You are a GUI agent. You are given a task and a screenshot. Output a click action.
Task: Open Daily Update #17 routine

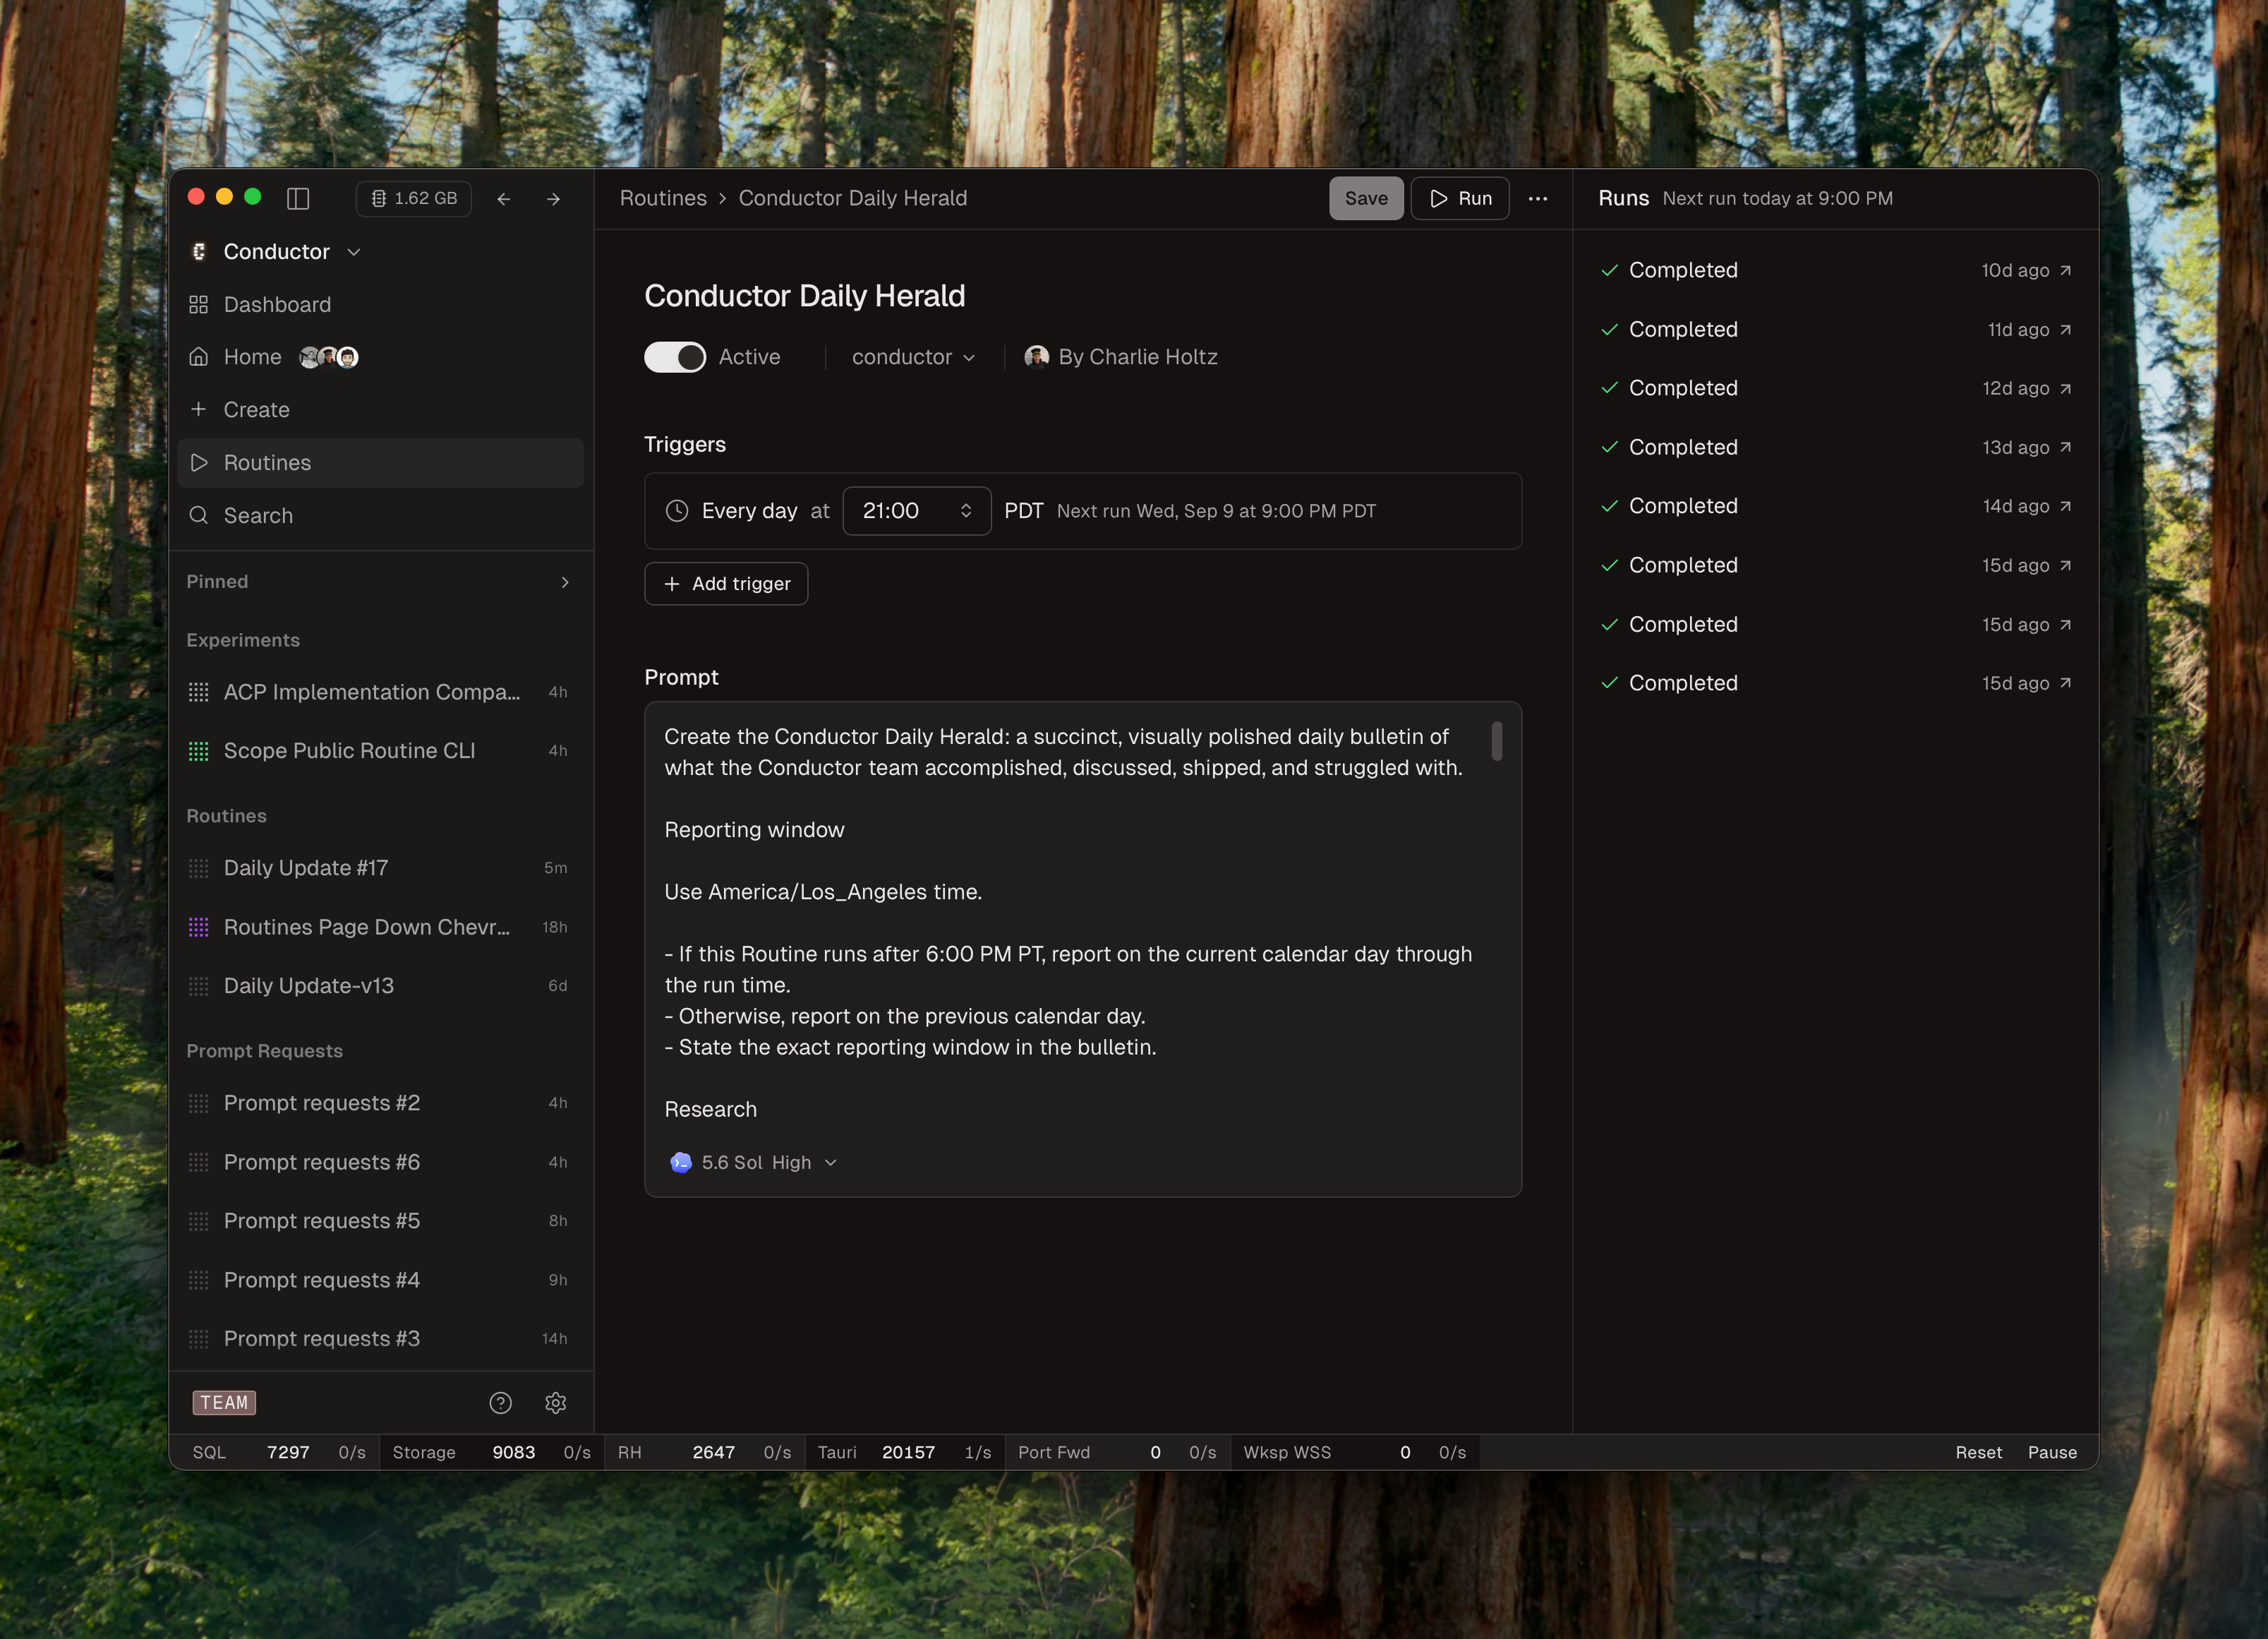pyautogui.click(x=380, y=868)
